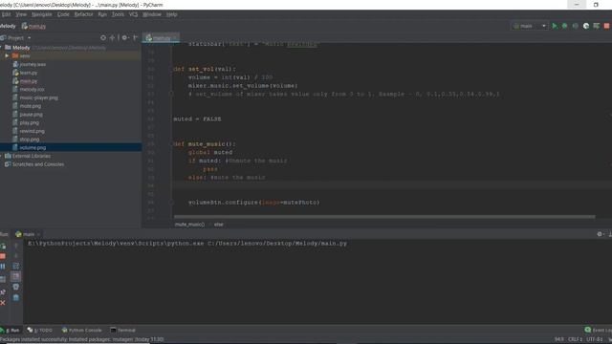The image size is (612, 344).
Task: Select rewind.png in project tree
Action: 28,131
